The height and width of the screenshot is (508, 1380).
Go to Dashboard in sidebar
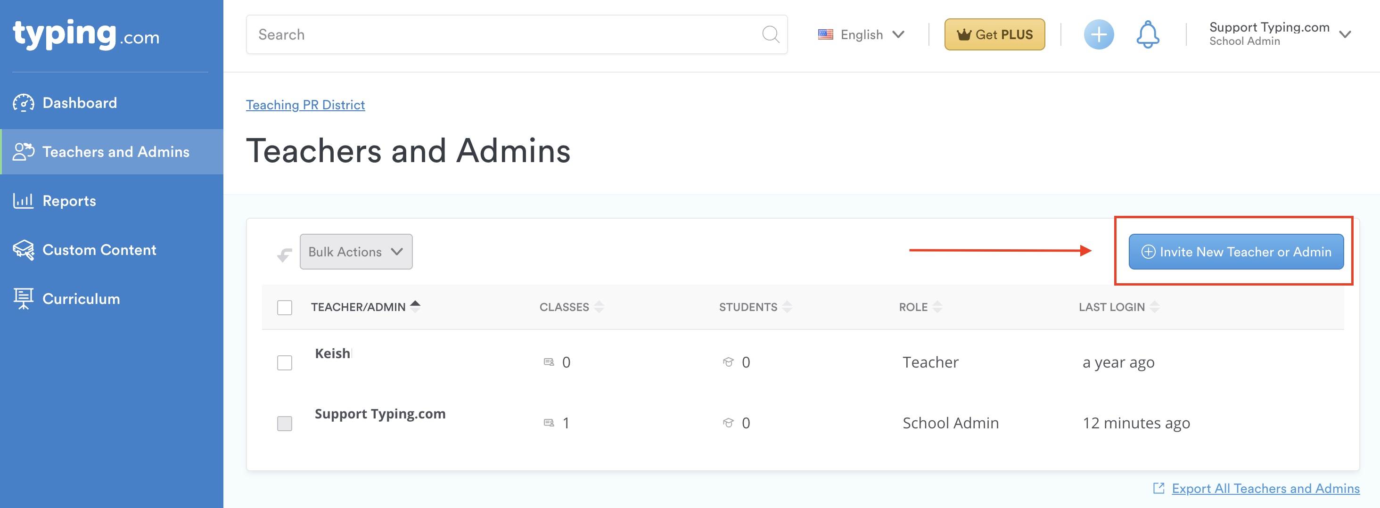79,103
